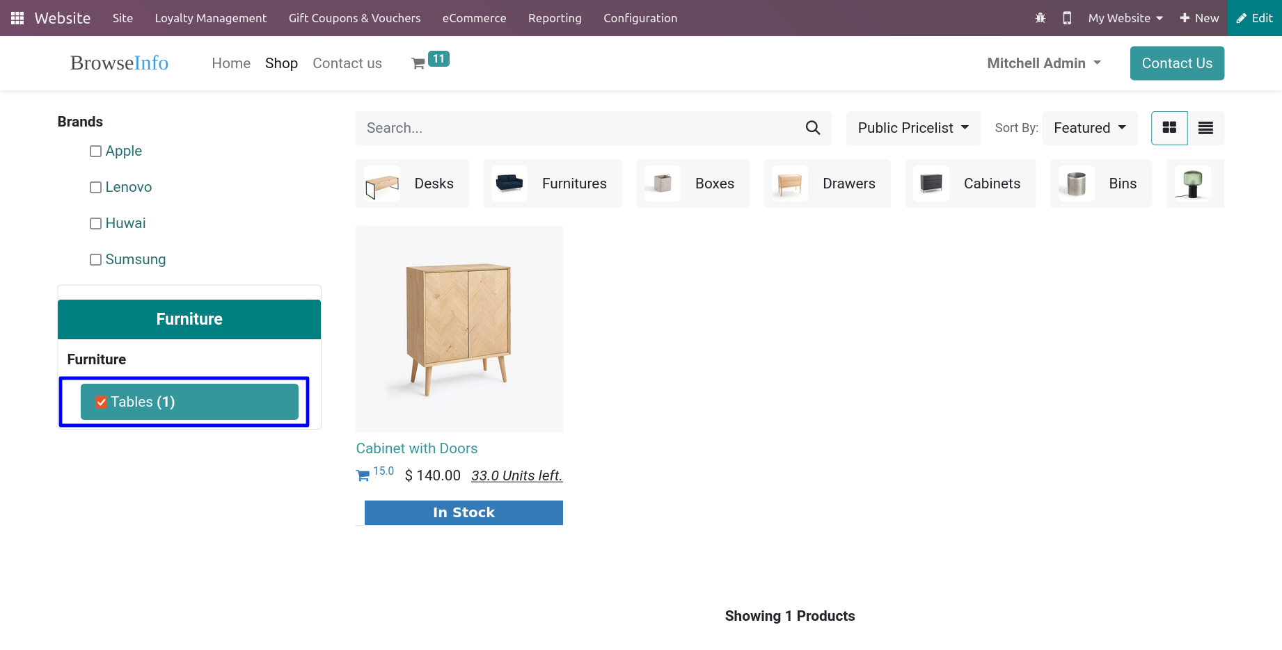This screenshot has width=1282, height=650.
Task: Check the Lenovo brand checkbox
Action: coord(96,188)
